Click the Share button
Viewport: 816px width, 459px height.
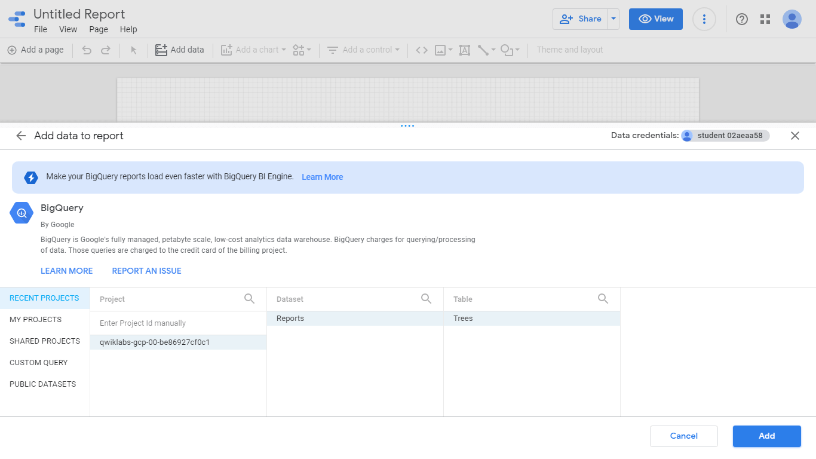click(580, 19)
